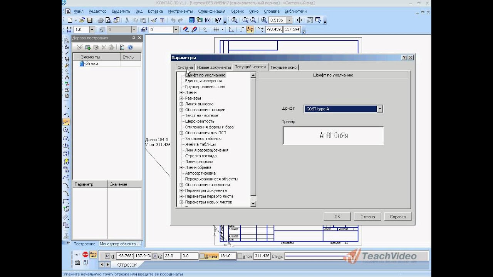Open the Менеджер объекта panel tab

tap(120, 244)
